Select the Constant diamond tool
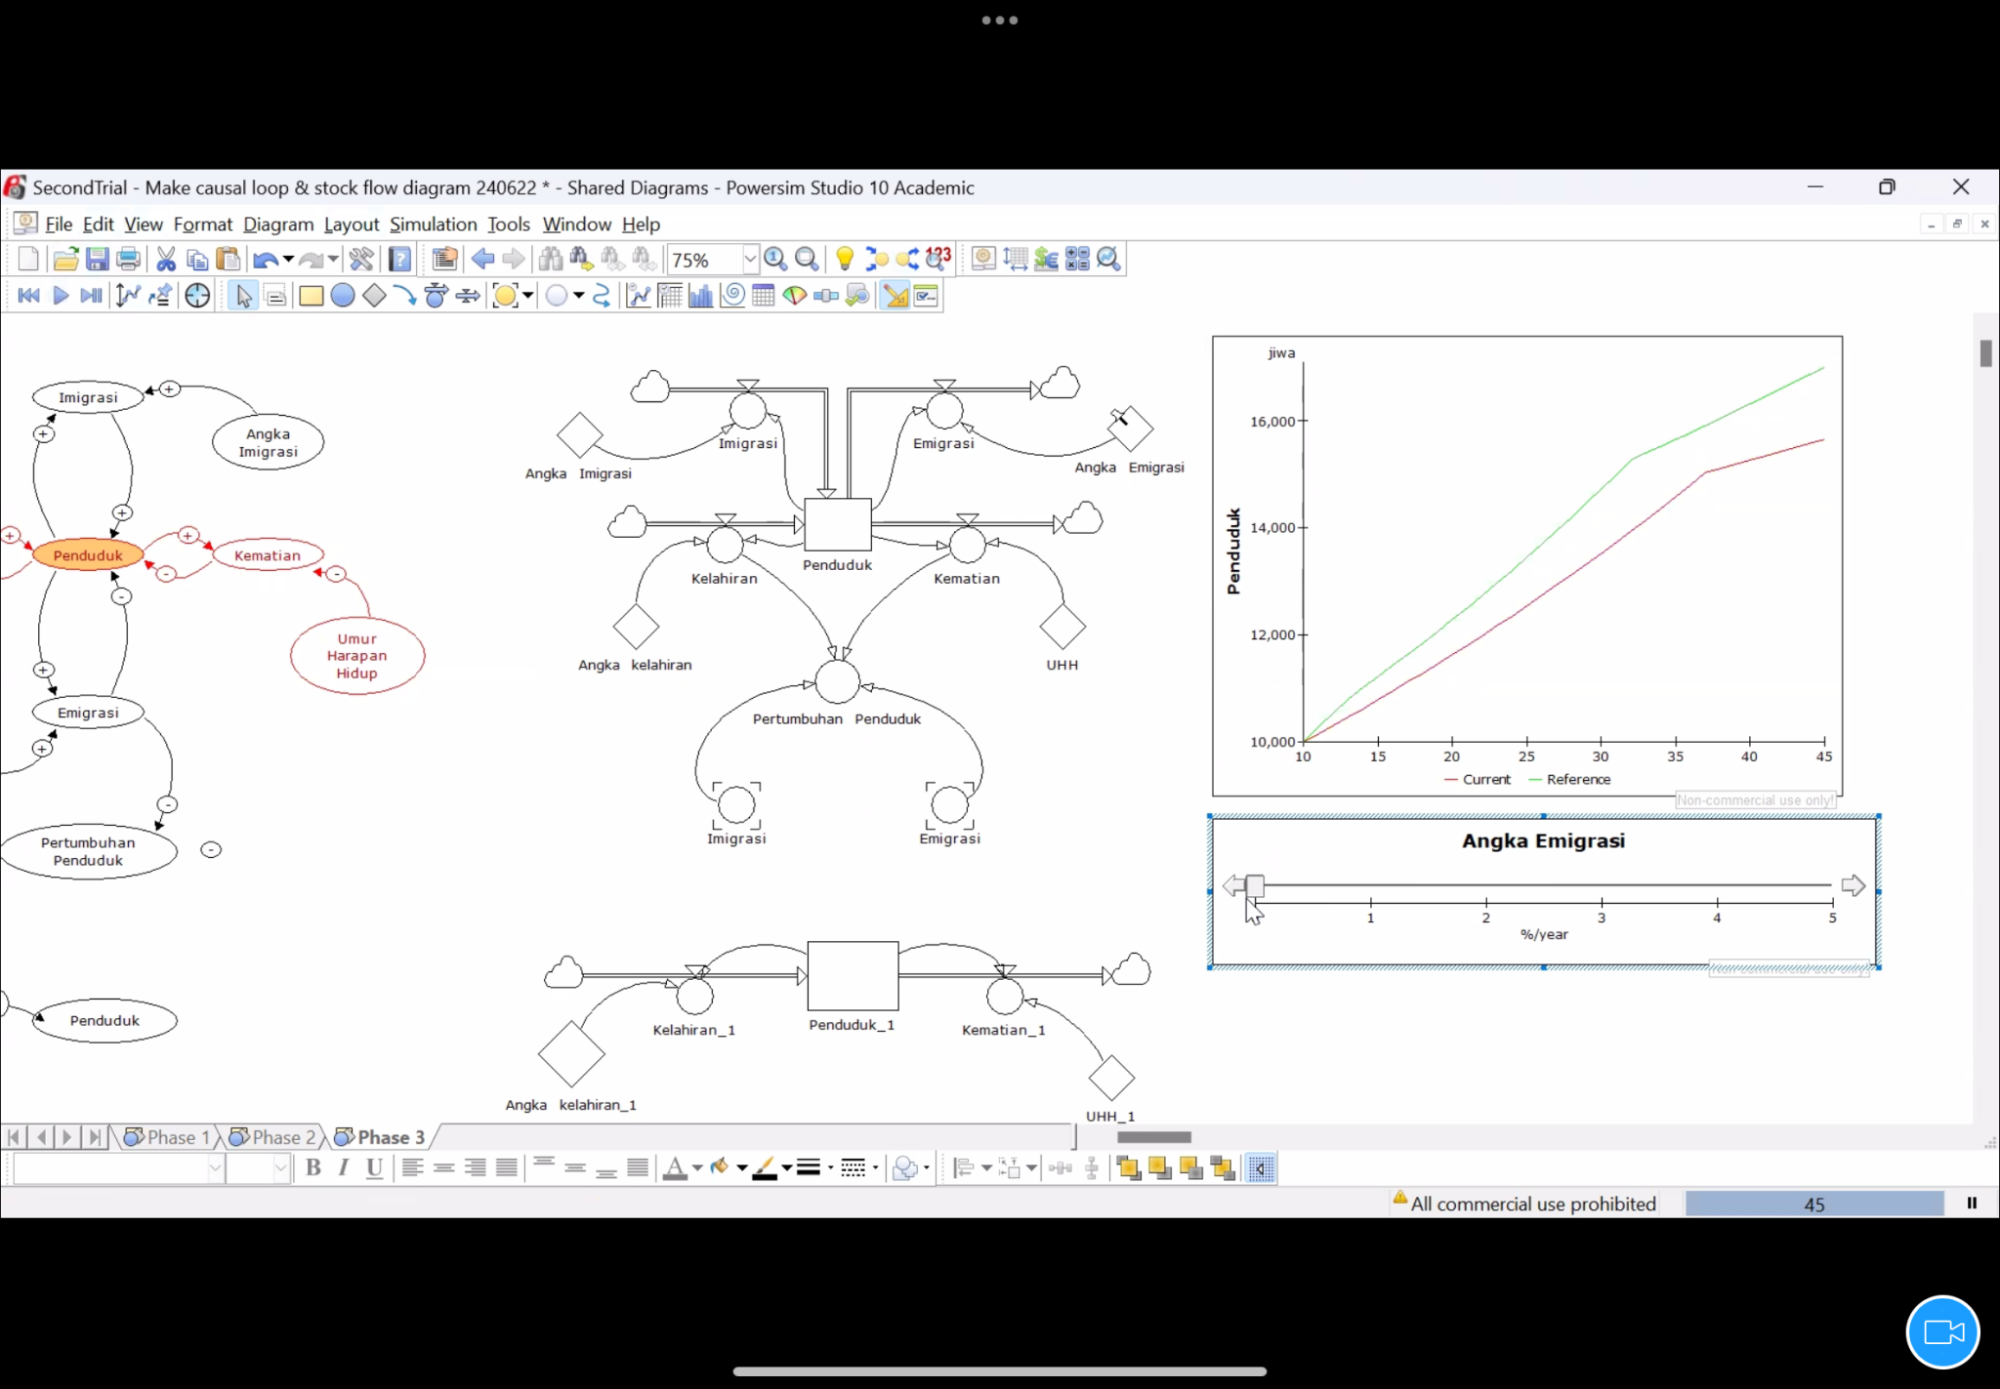 click(374, 296)
